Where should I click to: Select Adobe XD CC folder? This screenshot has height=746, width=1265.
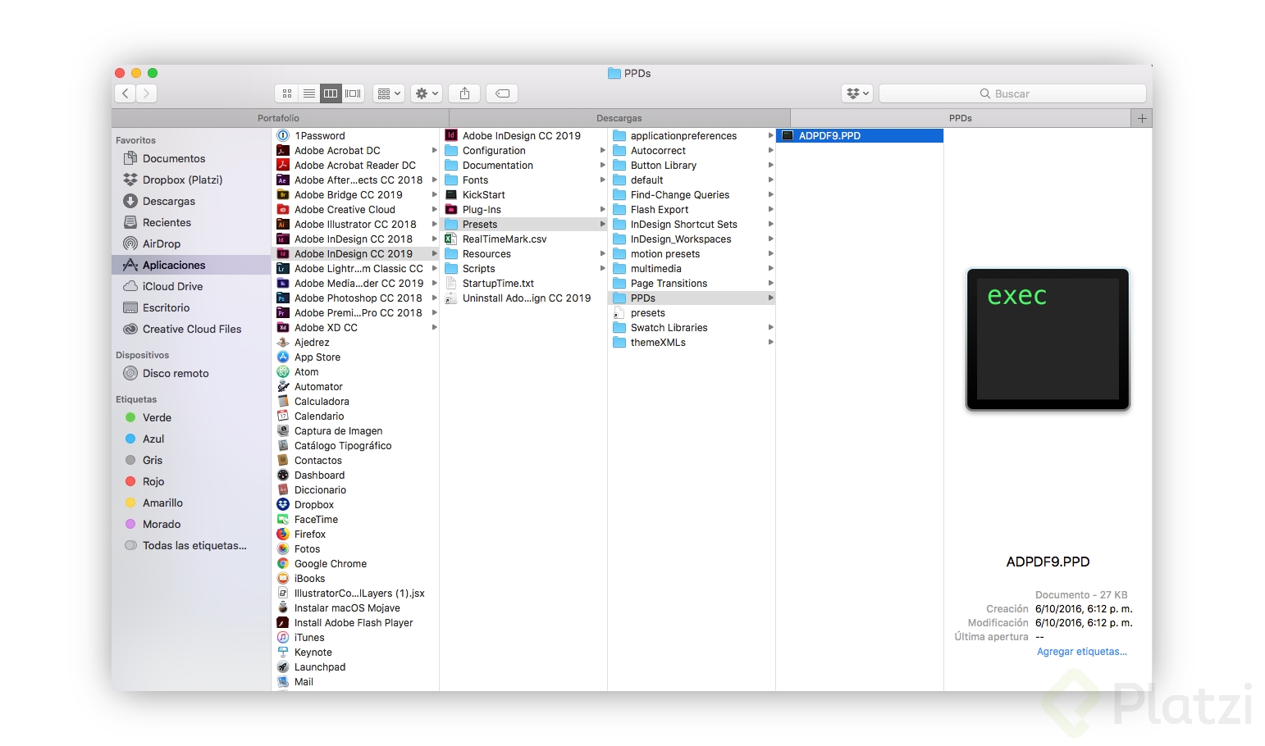tap(356, 327)
